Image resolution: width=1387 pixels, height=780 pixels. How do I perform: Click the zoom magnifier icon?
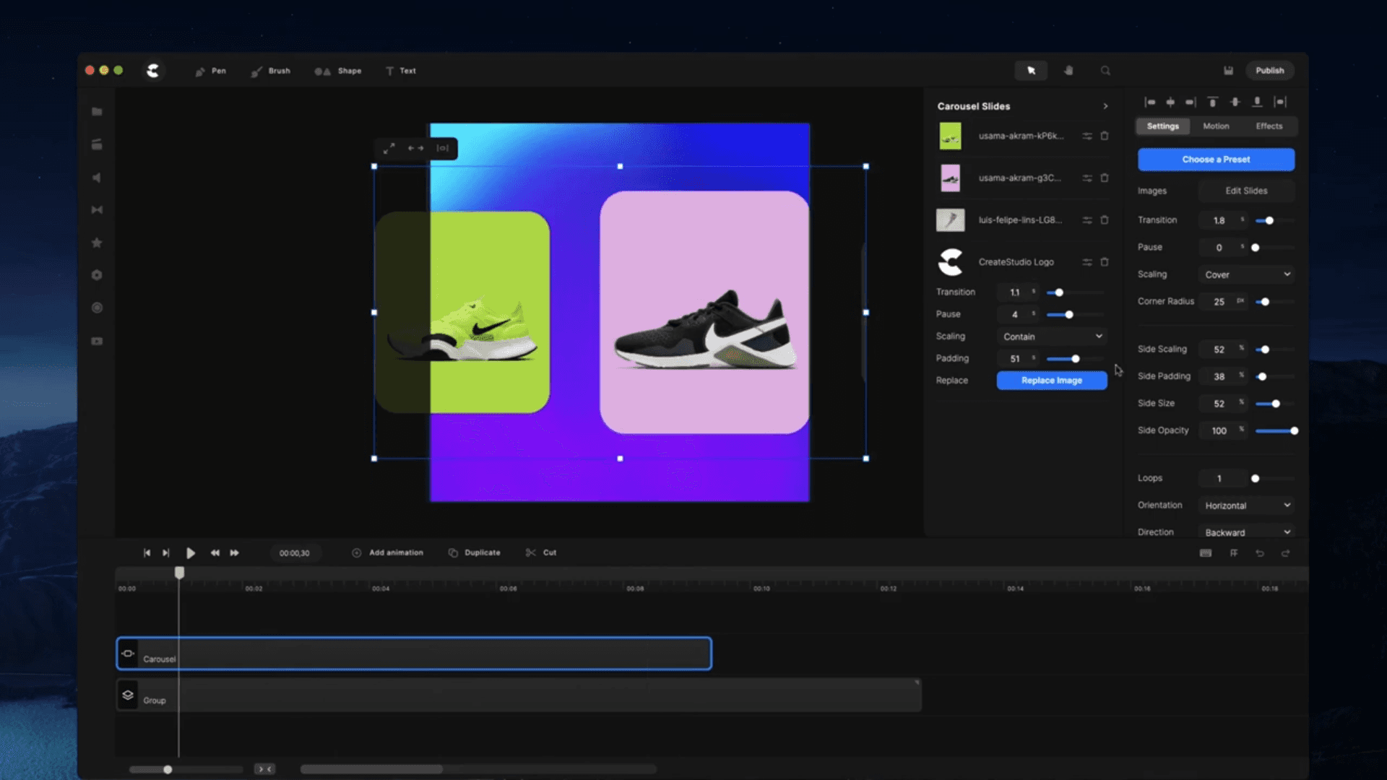(1105, 71)
